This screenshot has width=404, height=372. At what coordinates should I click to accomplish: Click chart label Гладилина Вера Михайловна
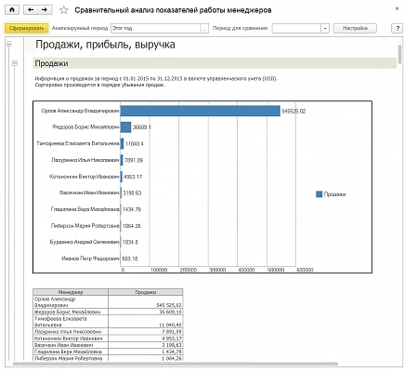coord(85,209)
